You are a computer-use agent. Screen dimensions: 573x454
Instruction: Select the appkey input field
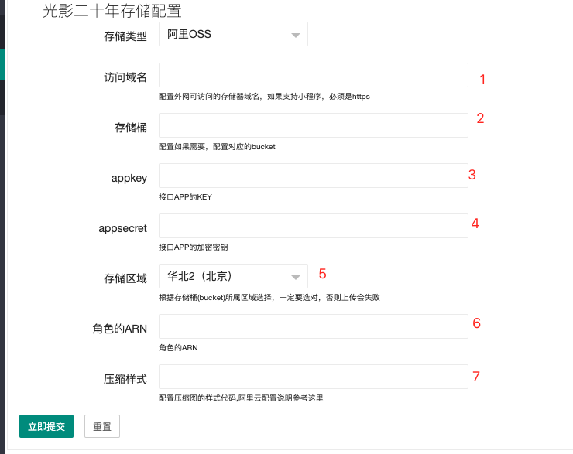tap(313, 176)
